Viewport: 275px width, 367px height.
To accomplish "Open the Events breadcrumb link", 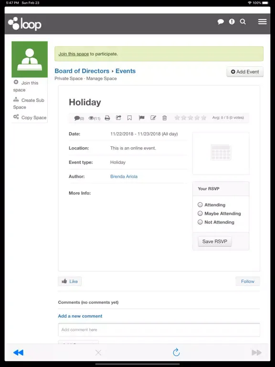I will pos(126,71).
